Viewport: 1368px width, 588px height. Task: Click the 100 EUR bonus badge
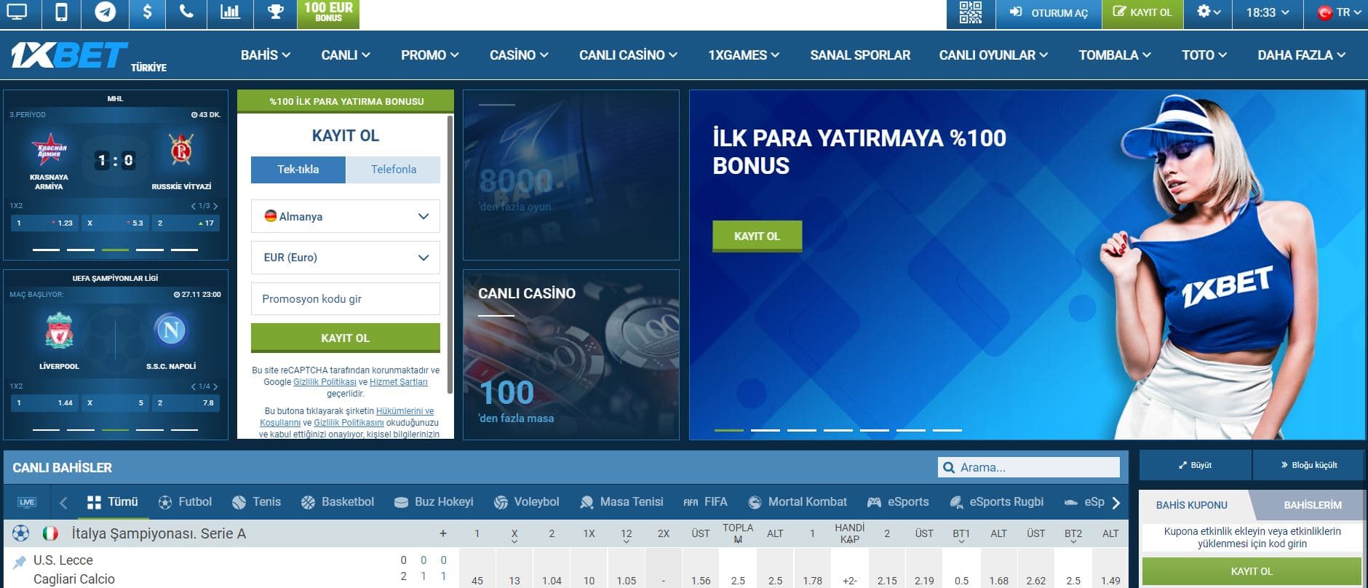[328, 12]
